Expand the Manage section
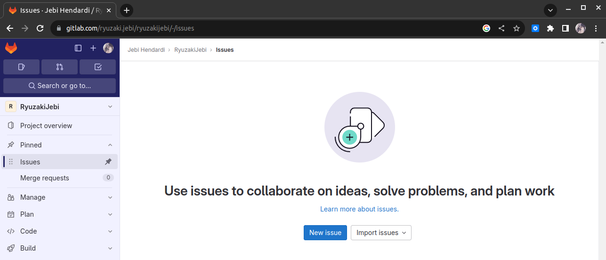The width and height of the screenshot is (606, 260). coord(110,197)
